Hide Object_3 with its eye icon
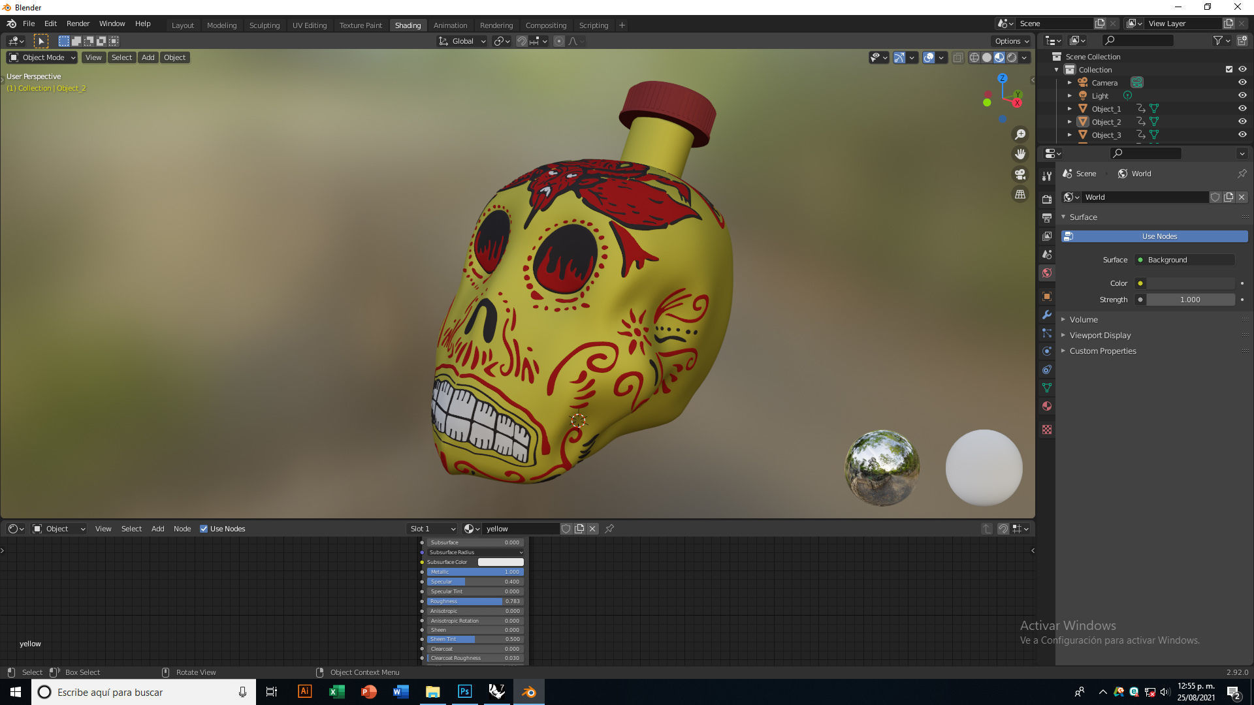1254x705 pixels. point(1242,135)
